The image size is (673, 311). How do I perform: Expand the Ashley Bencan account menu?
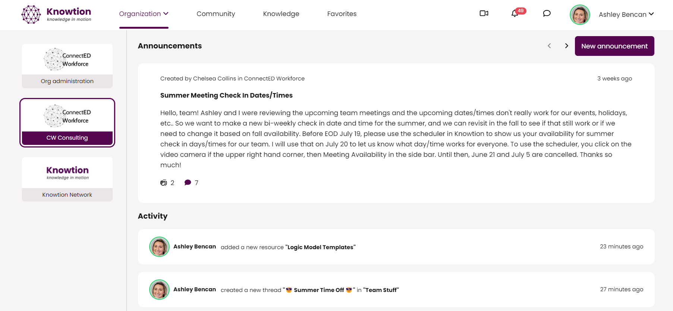point(626,15)
